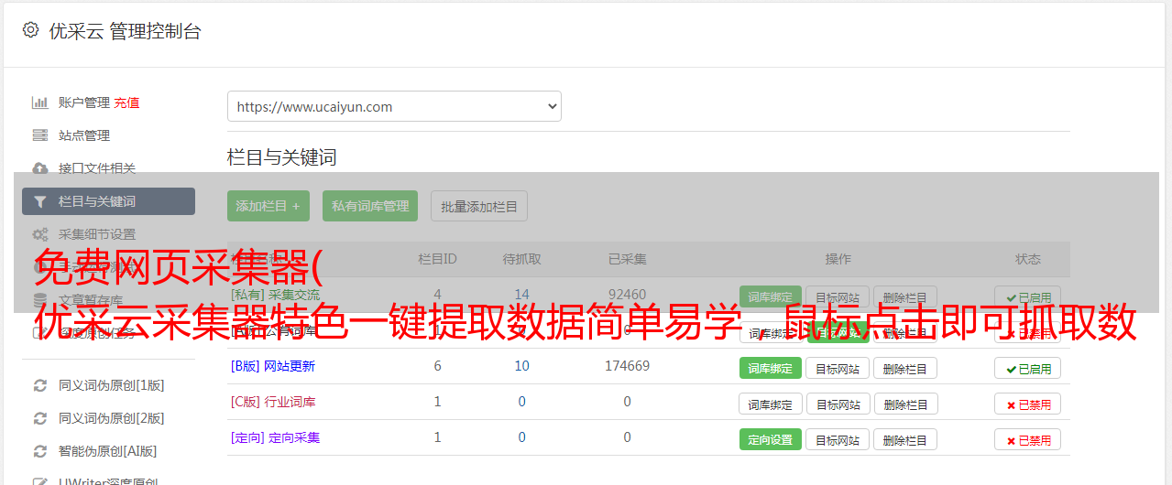Click the server icon beside 站点管理
The width and height of the screenshot is (1172, 485).
point(40,135)
